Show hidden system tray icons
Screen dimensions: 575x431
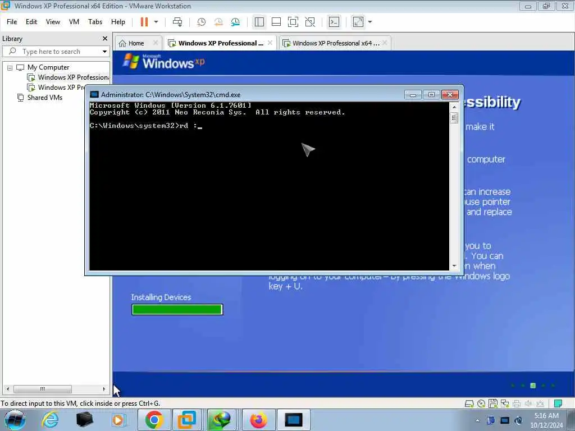[477, 420]
